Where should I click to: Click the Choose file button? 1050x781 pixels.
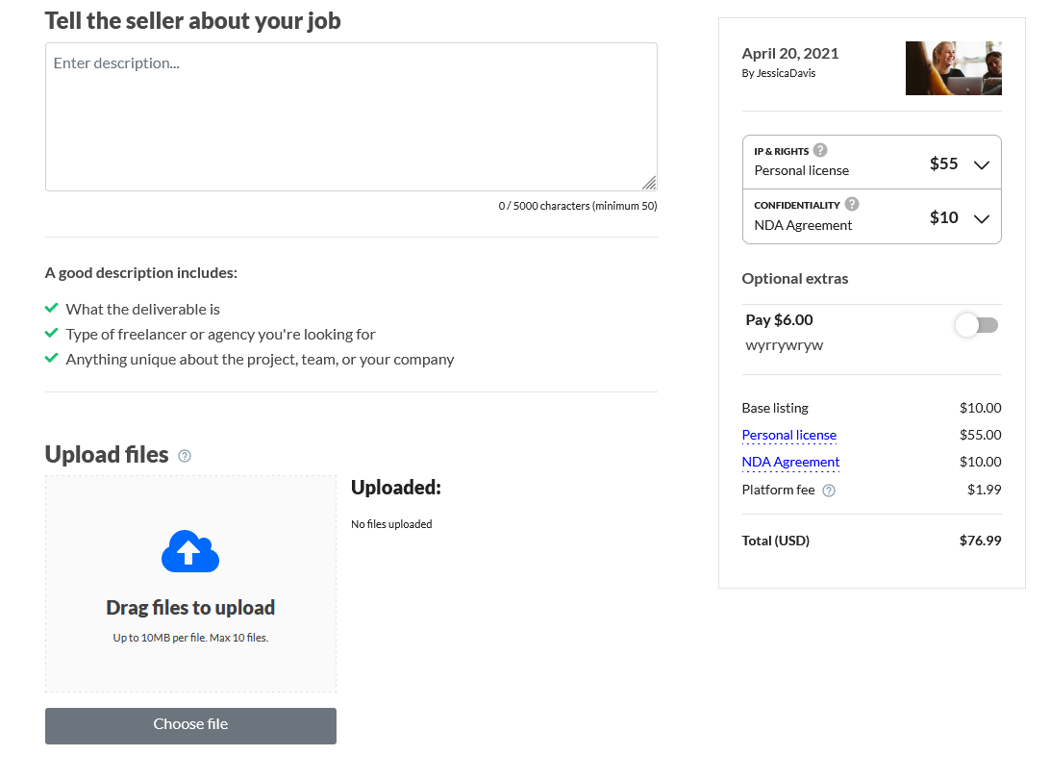(190, 725)
